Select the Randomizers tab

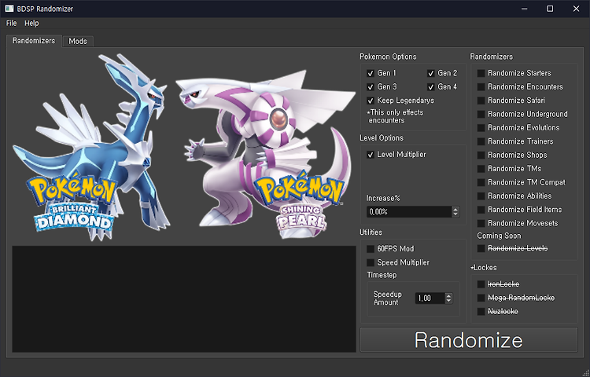point(34,41)
